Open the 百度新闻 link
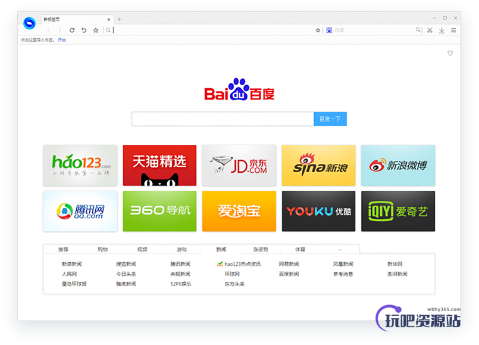The width and height of the screenshot is (479, 345). click(x=289, y=274)
